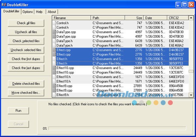196x137 pixels.
Task: Click the file icon of Effect9.h
Action: 54,95
